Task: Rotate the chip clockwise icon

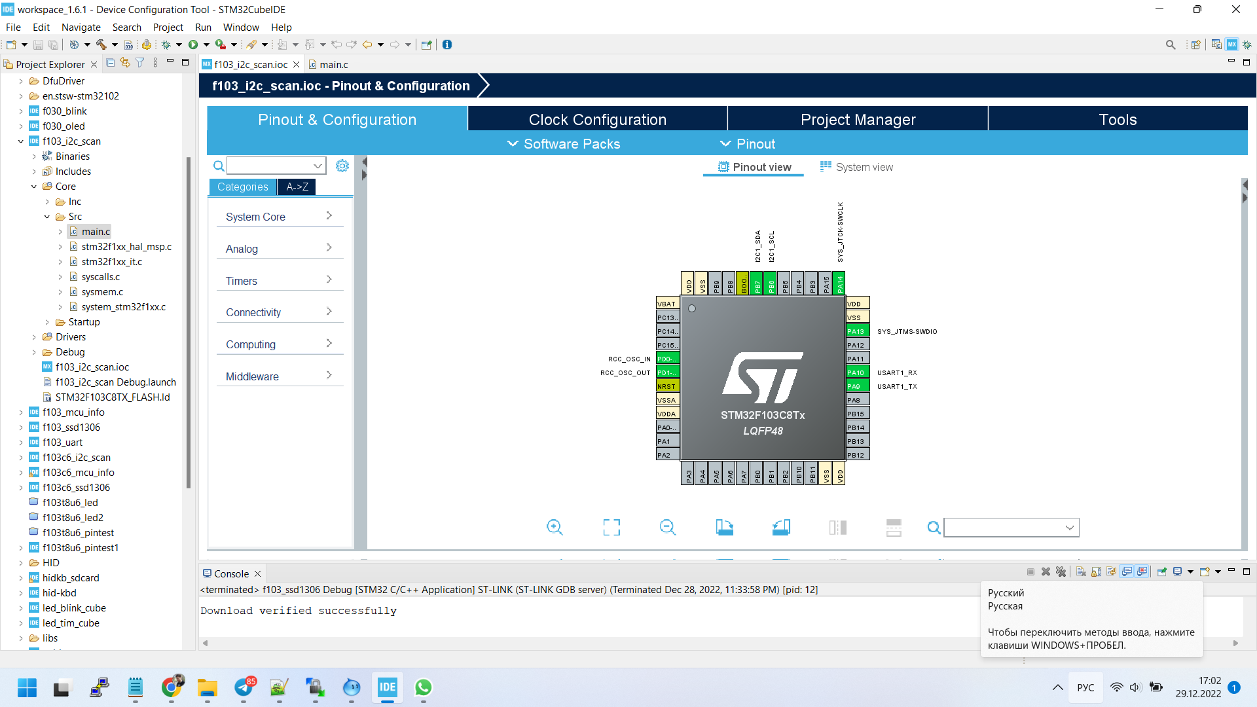Action: (724, 527)
